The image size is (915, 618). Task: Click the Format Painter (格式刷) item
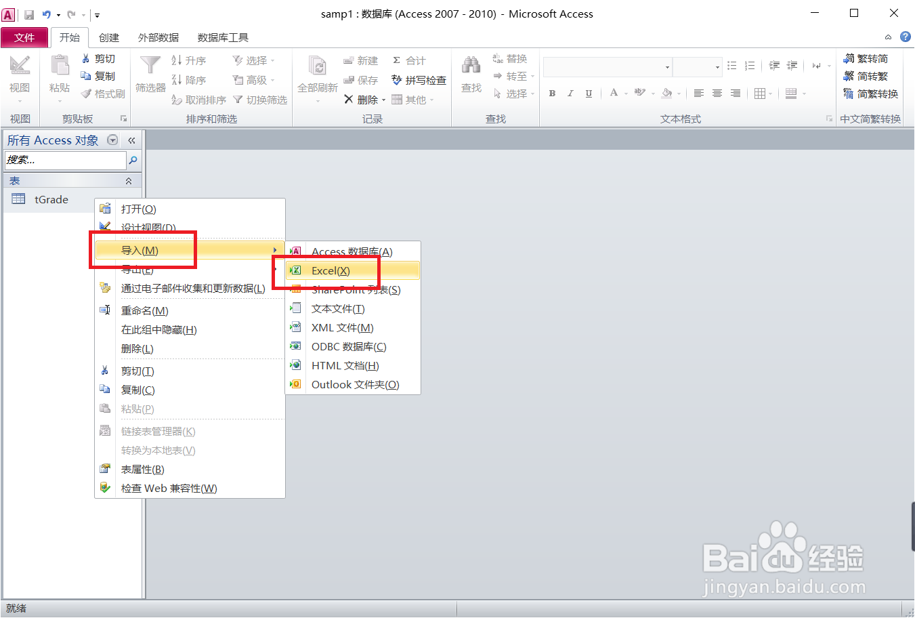pyautogui.click(x=103, y=94)
